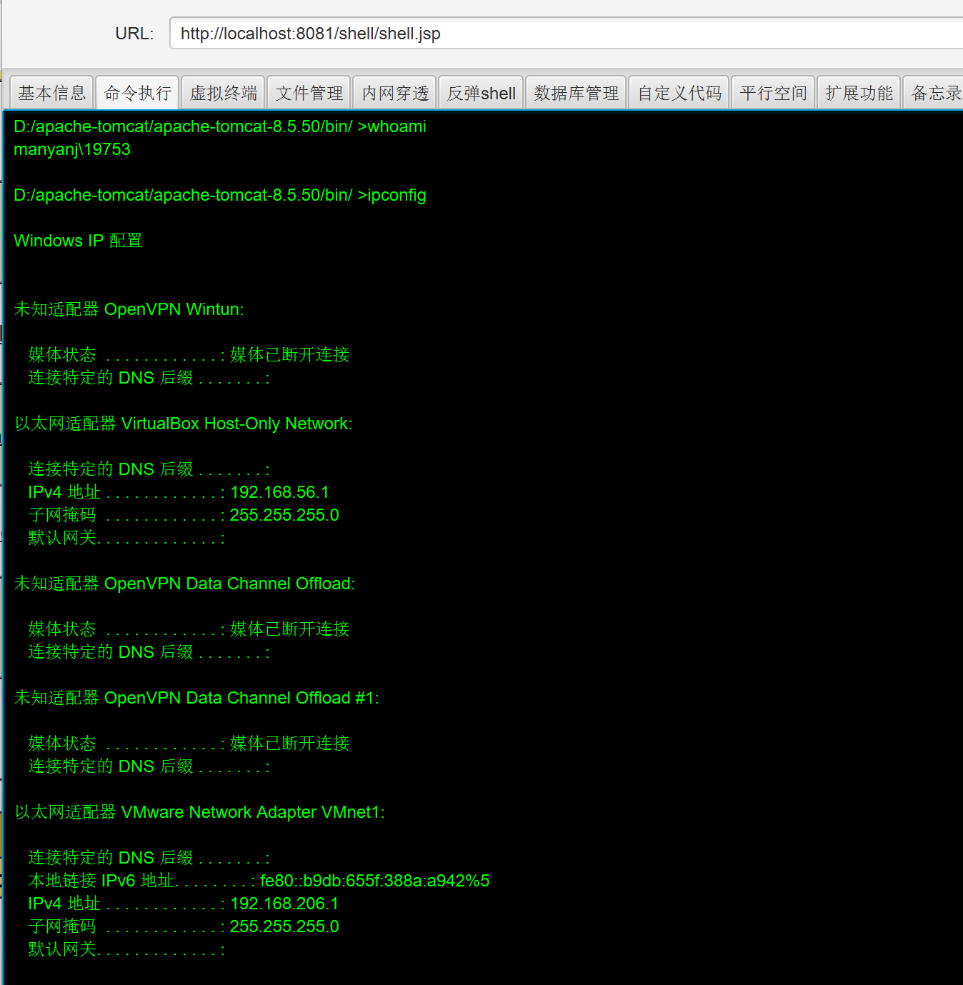The width and height of the screenshot is (963, 985).
Task: Switch to the 扩展功能 tab
Action: point(859,93)
